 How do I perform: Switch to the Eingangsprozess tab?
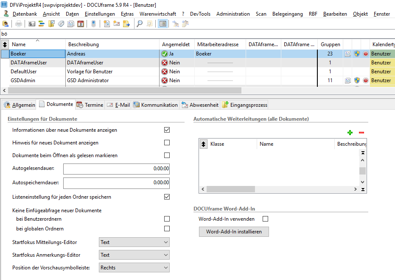pyautogui.click(x=244, y=105)
